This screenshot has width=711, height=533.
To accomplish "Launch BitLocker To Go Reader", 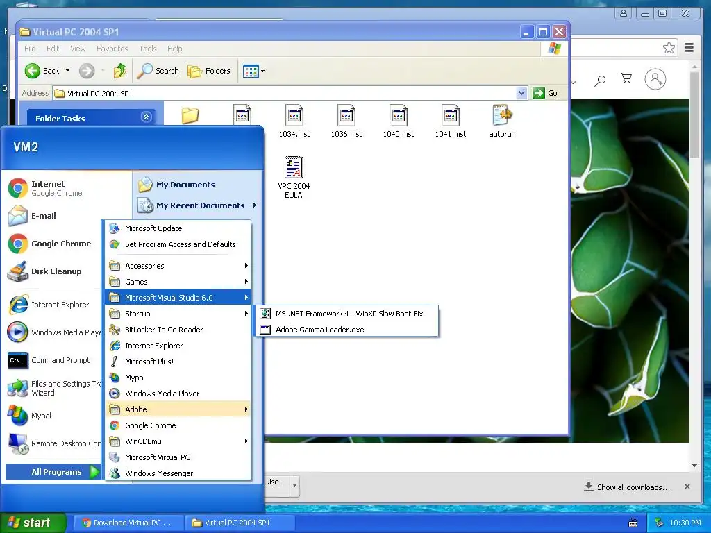I will (x=178, y=330).
